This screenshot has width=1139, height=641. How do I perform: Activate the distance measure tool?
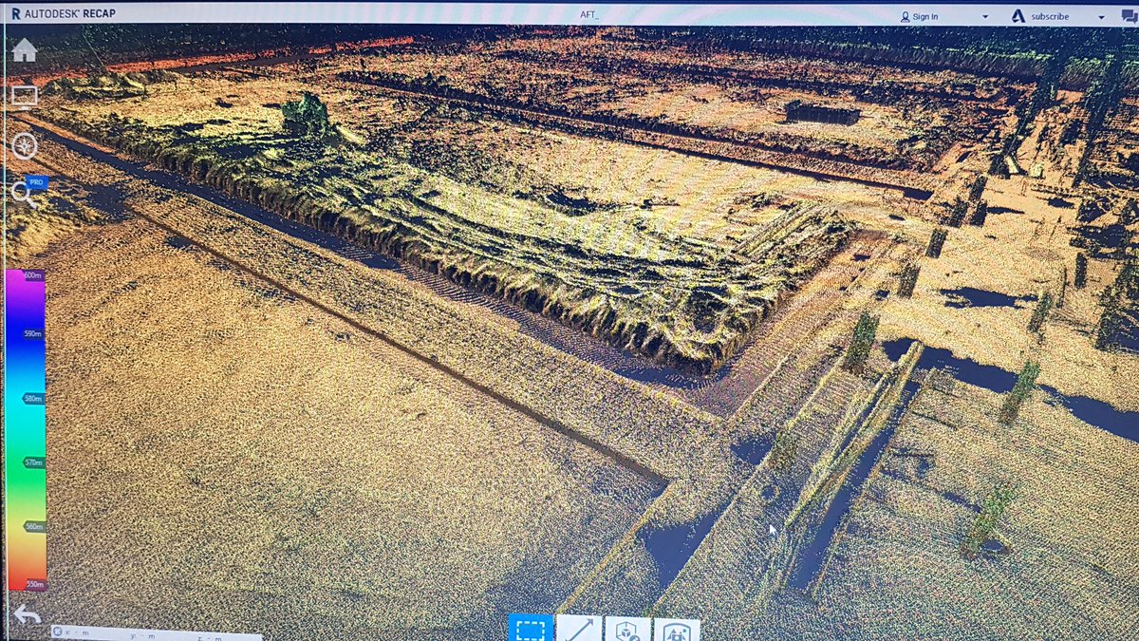coord(579,630)
